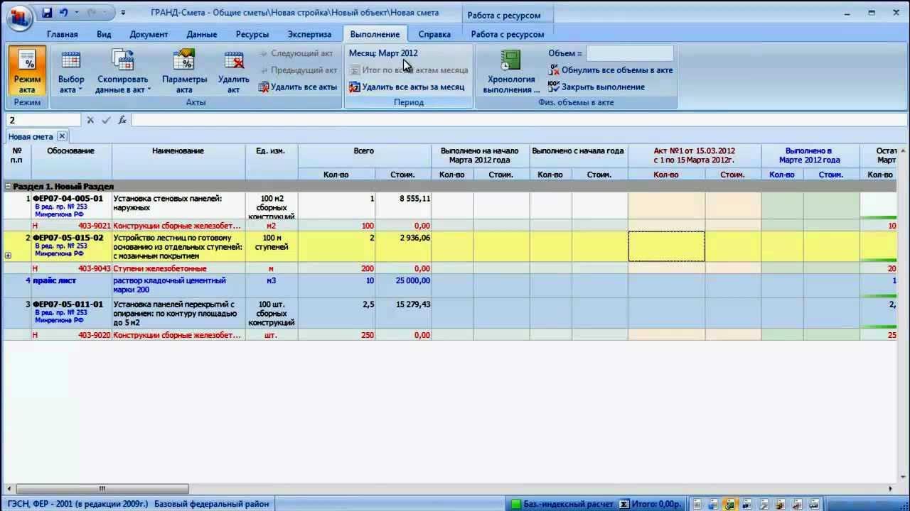Image resolution: width=910 pixels, height=511 pixels.
Task: Close the Новая смета document tab
Action: [x=62, y=136]
